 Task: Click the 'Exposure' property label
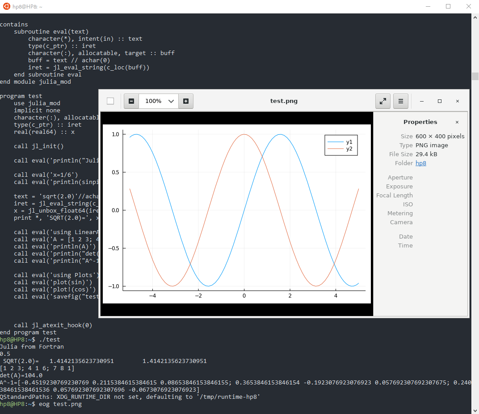[399, 186]
